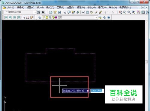150x111 pixels.
Task: Click the vertical scrollbar thumb
Action: pos(147,62)
